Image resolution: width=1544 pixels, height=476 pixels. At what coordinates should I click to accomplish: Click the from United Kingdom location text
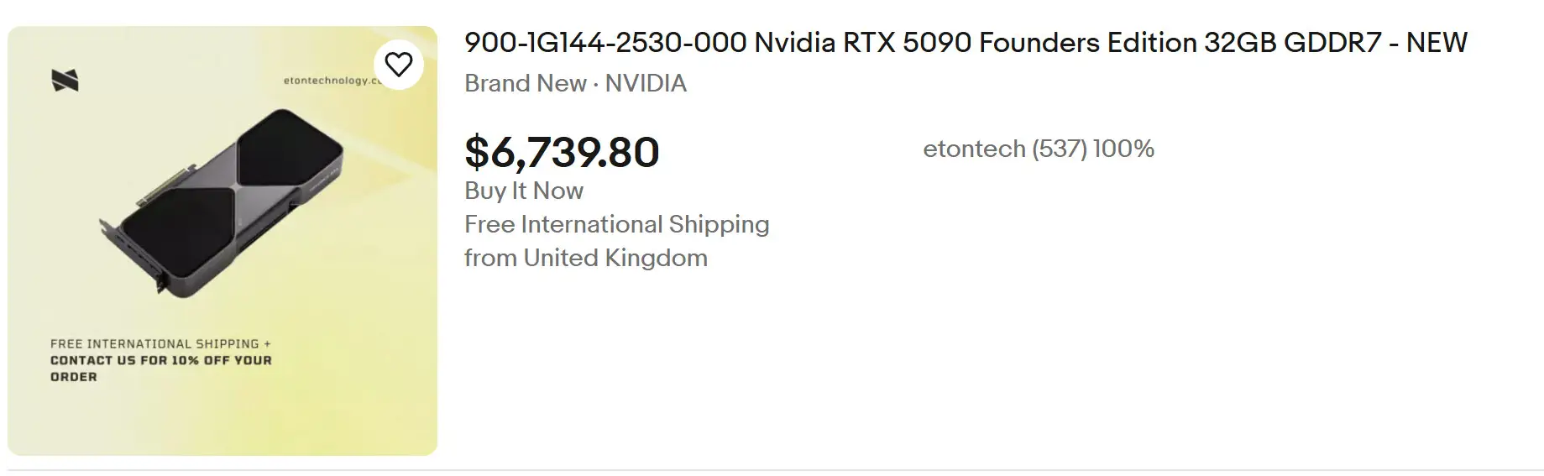coord(585,258)
